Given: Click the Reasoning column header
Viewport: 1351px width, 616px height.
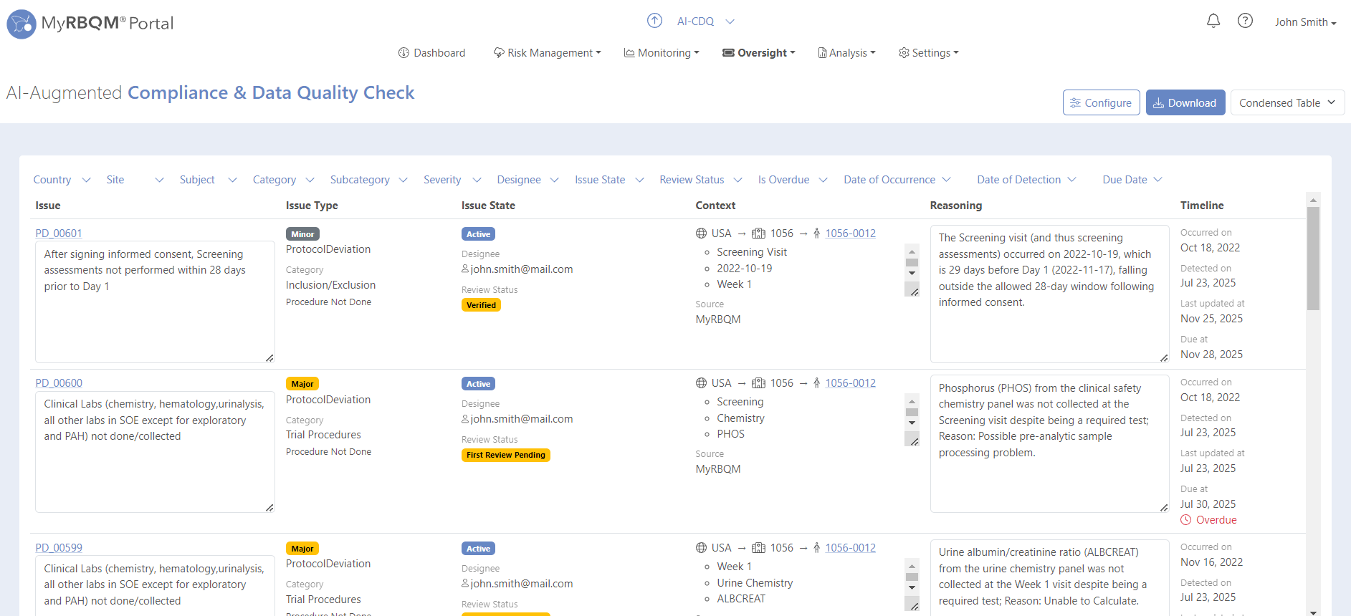Looking at the screenshot, I should click(x=955, y=206).
